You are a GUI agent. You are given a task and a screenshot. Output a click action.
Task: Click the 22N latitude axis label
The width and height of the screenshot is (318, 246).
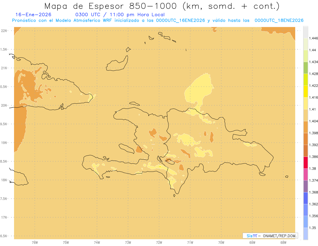[5, 31]
